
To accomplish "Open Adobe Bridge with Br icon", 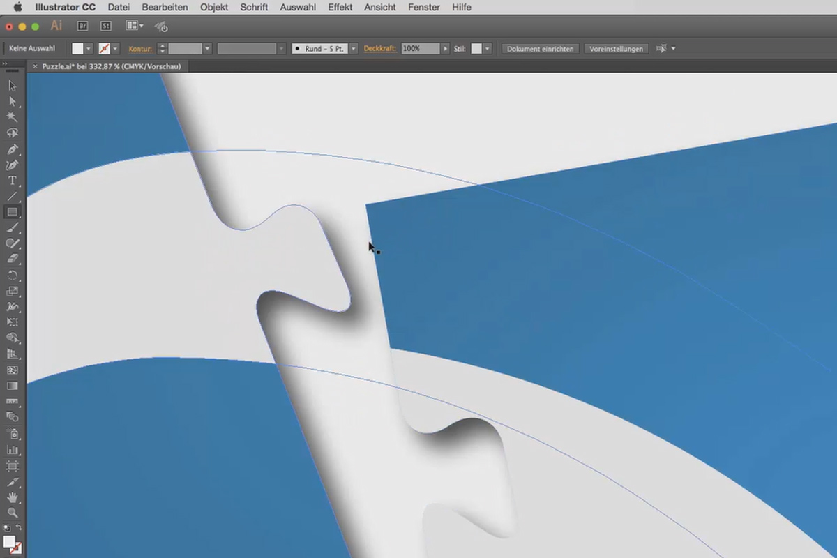I will [x=82, y=26].
